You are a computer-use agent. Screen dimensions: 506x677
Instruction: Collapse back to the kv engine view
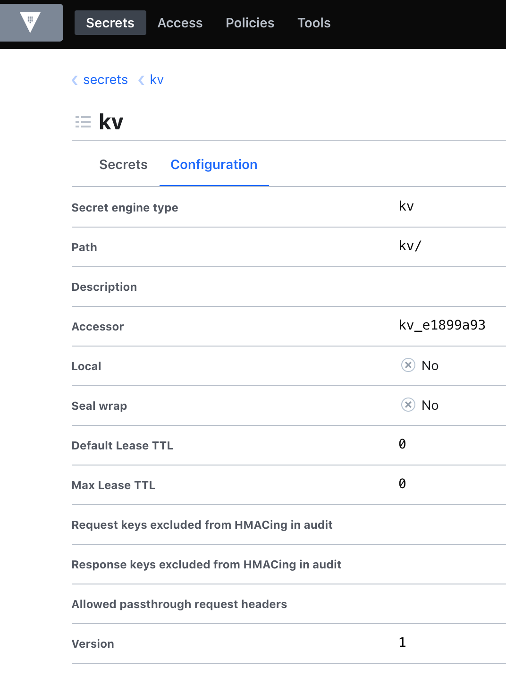click(x=157, y=80)
